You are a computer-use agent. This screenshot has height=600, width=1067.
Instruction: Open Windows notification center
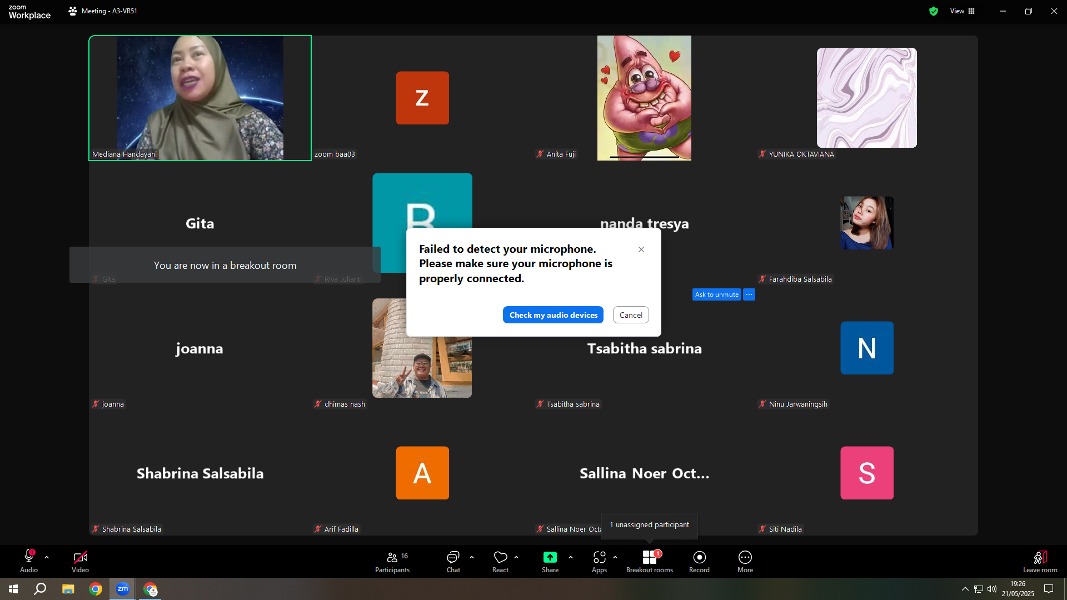coord(1049,589)
